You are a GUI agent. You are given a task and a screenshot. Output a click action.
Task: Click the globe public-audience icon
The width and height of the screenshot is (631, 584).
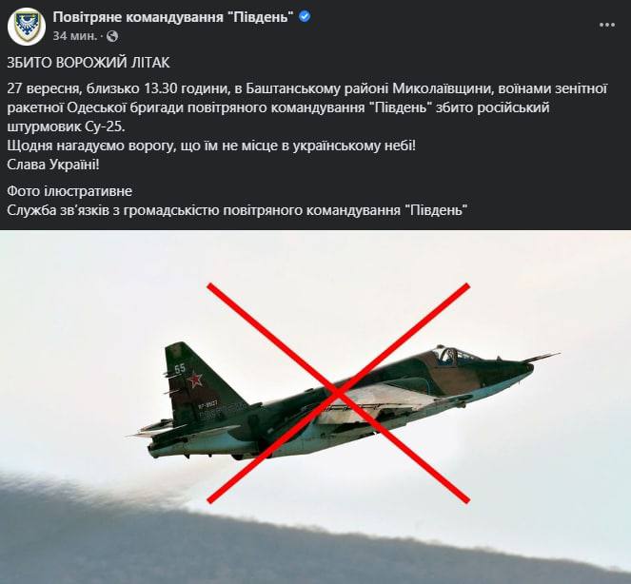[112, 36]
